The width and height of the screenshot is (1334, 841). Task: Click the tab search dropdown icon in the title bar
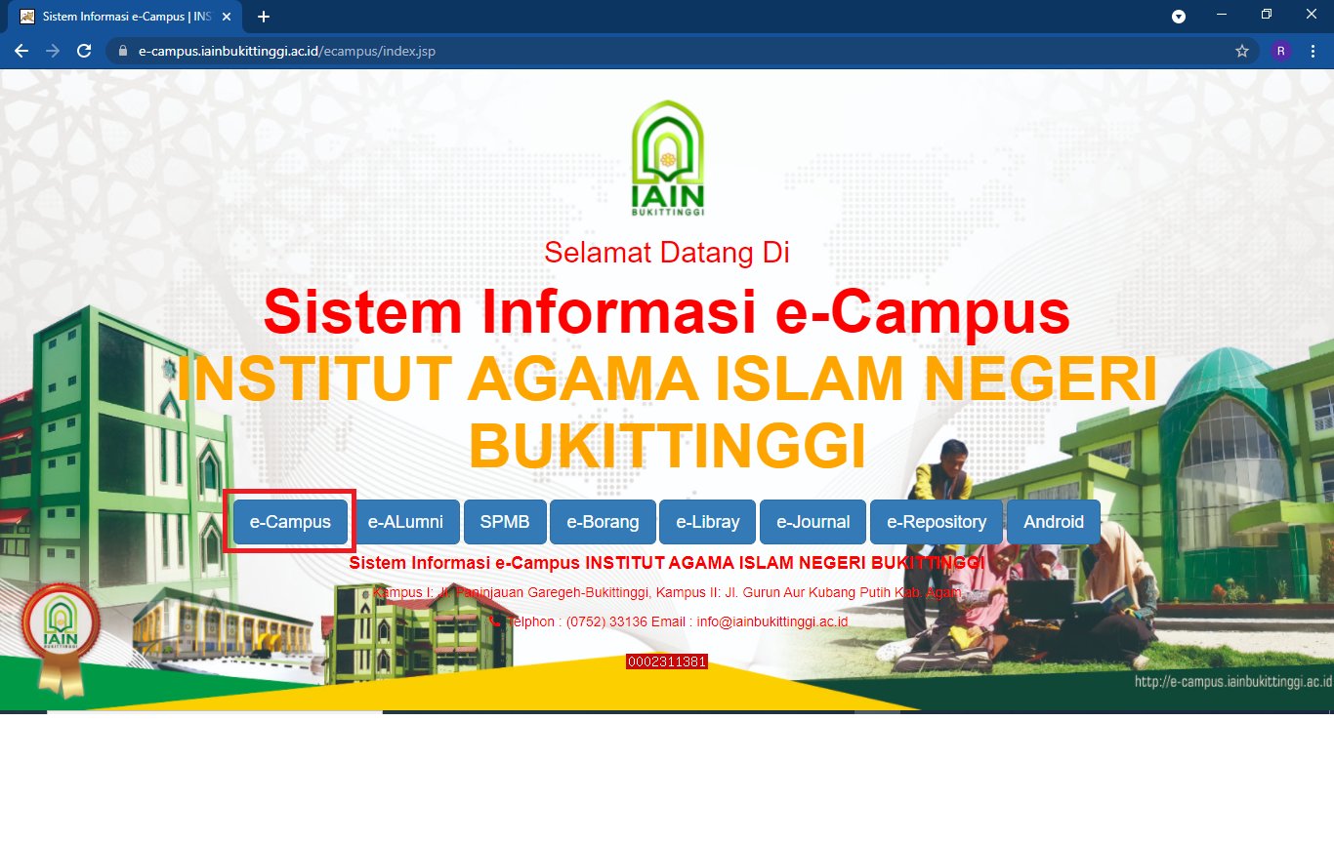tap(1179, 17)
